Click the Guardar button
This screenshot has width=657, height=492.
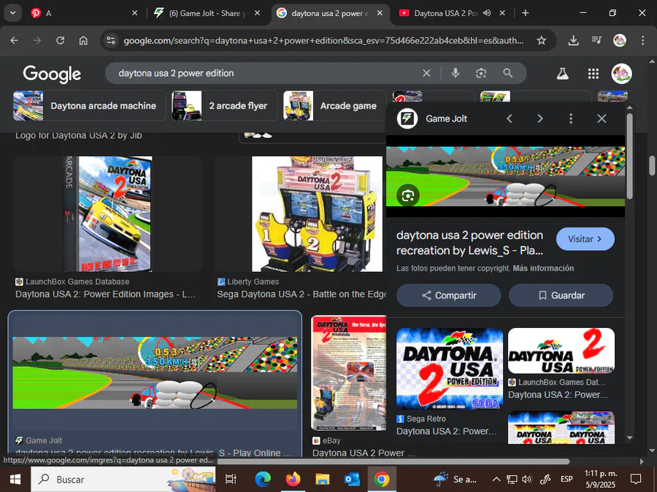coord(561,295)
